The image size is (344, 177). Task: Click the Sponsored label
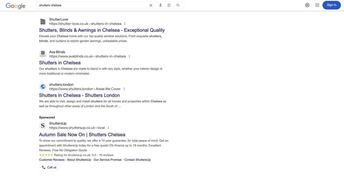pos(47,117)
